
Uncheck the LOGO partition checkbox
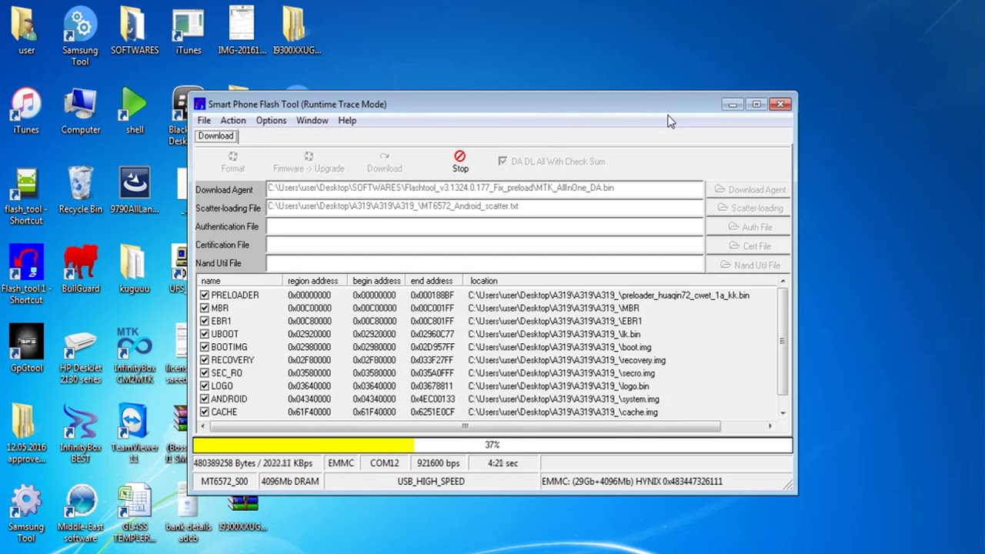[x=204, y=386]
